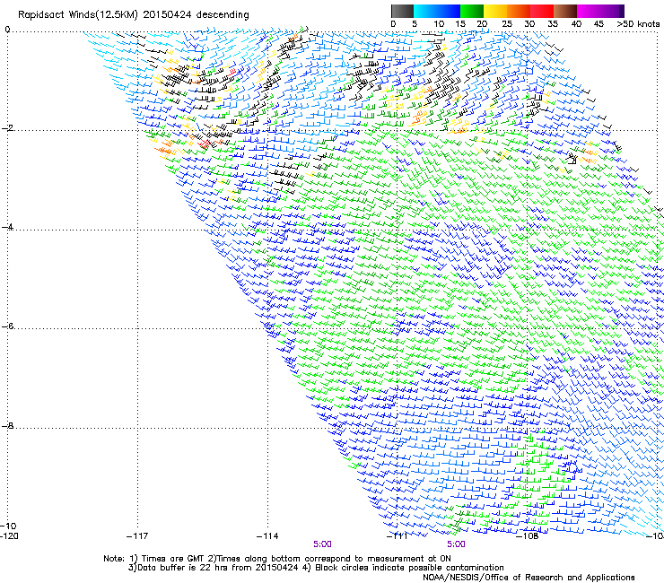Click the 5:00 time label between -114 and -111
The image size is (664, 583).
click(x=322, y=544)
